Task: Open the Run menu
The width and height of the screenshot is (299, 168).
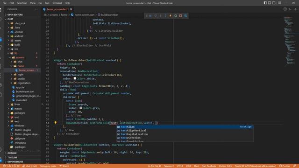Action: (47, 3)
